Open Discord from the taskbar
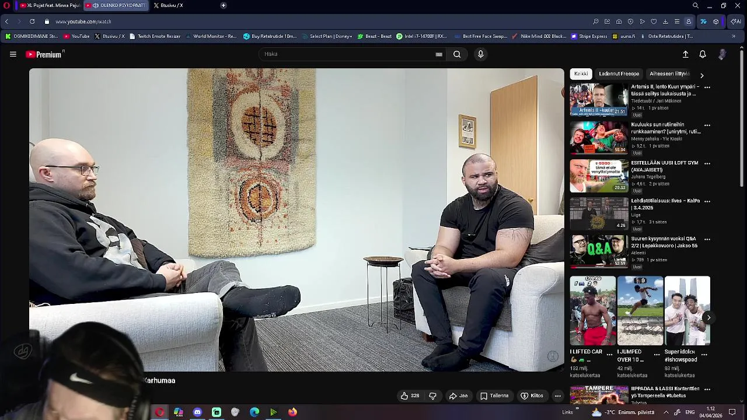747x420 pixels. click(x=197, y=412)
